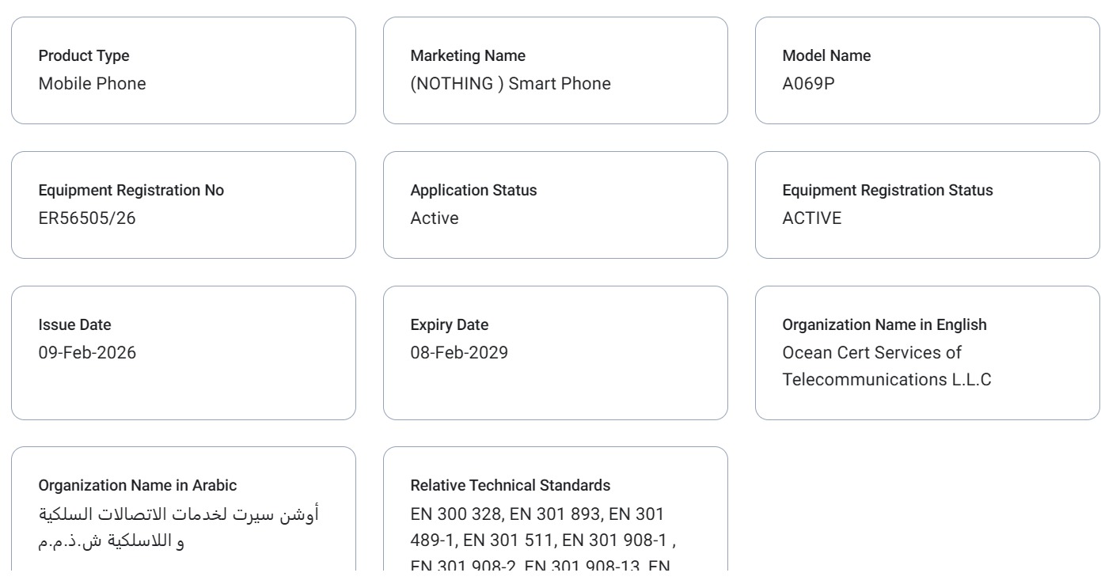Click the Product Type label

(84, 56)
